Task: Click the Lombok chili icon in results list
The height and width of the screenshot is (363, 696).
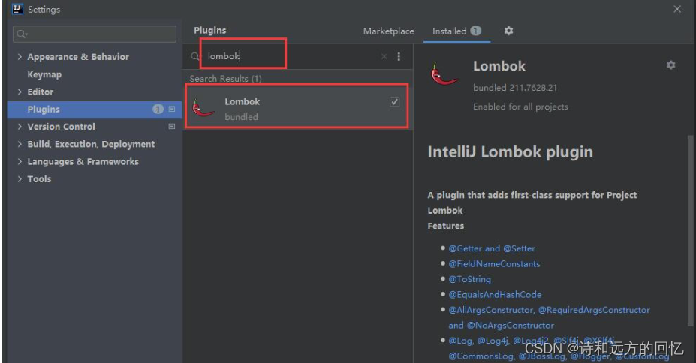Action: 203,109
